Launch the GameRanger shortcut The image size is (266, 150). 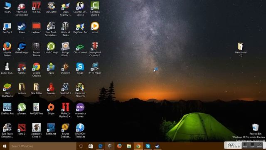(22, 48)
